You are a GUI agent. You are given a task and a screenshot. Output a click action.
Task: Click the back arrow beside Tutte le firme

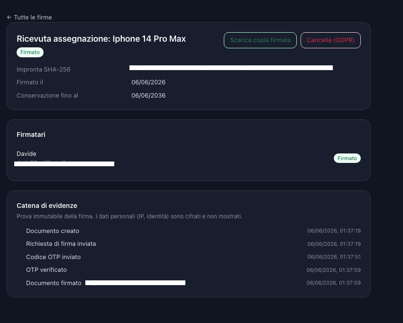pos(9,17)
